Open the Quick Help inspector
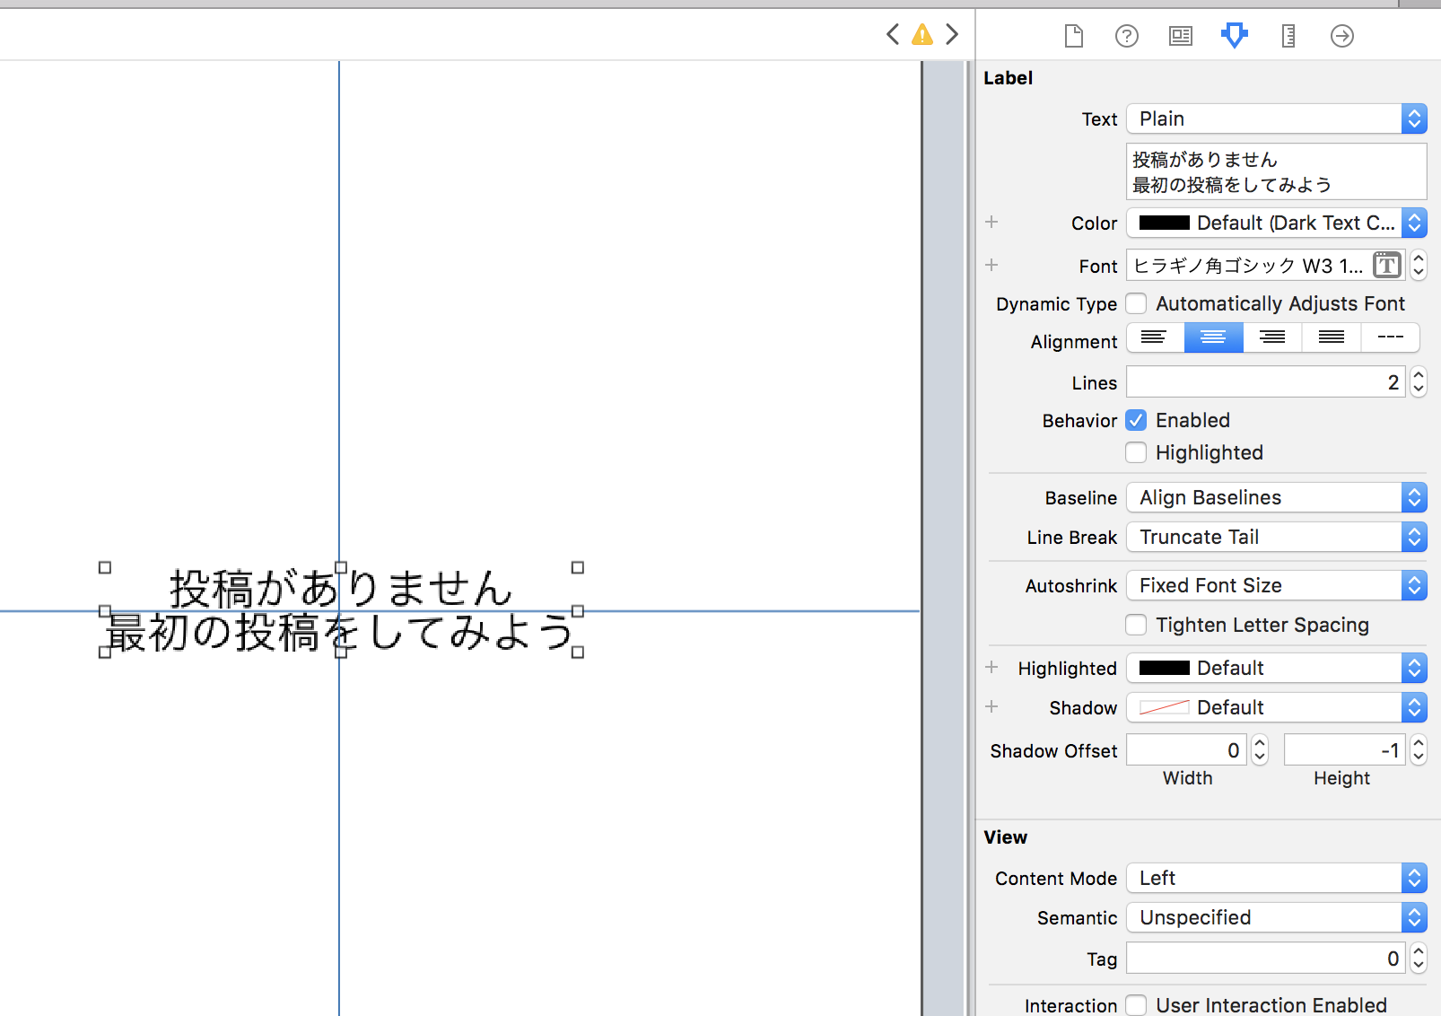Screen dimensions: 1441x1016 [1126, 36]
